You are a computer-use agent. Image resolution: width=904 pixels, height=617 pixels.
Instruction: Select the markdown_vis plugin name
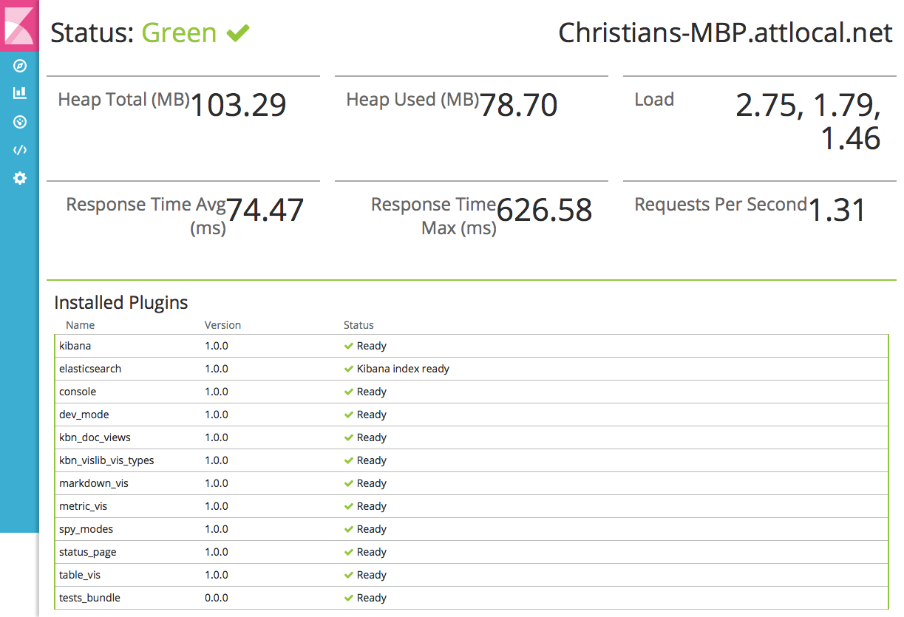(x=94, y=483)
